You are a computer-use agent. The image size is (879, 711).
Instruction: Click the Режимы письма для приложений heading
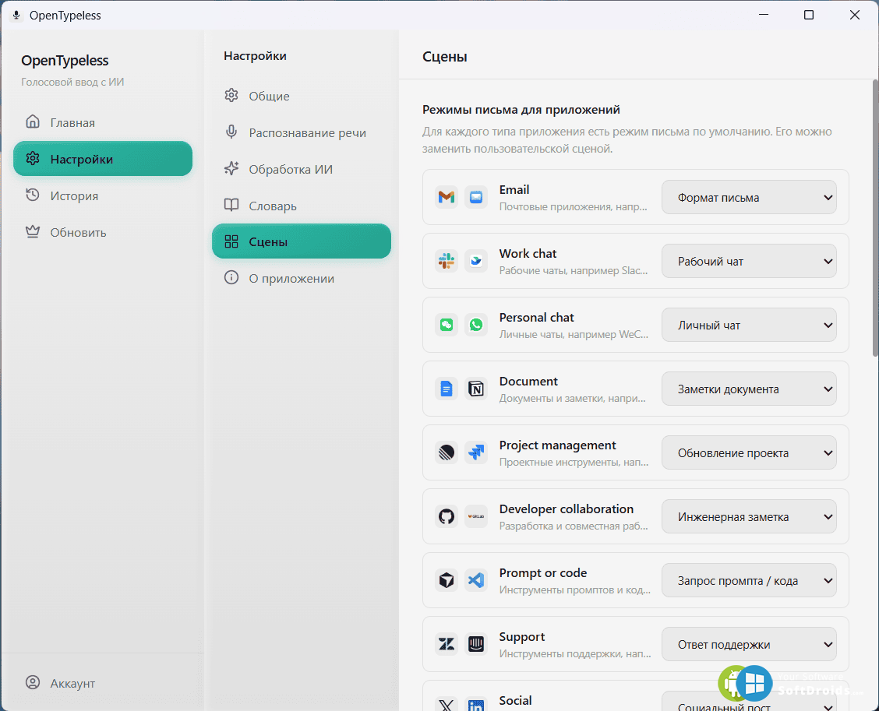[521, 109]
